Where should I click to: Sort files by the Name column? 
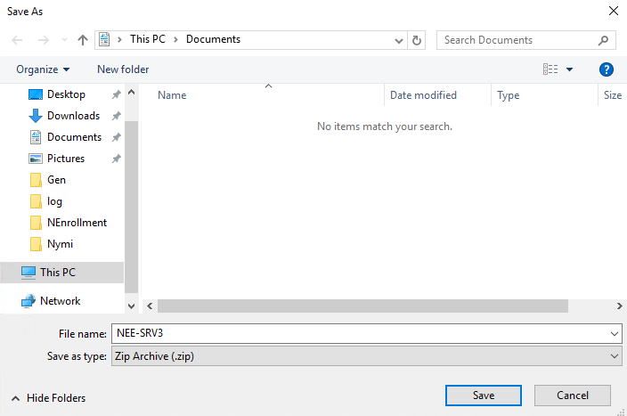point(172,95)
